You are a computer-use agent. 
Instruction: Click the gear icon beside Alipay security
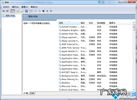pos(60,41)
